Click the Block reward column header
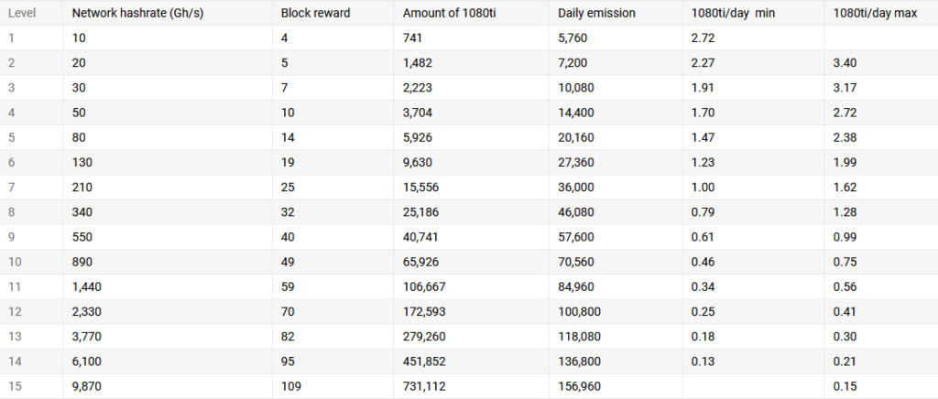938x399 pixels. pos(333,13)
